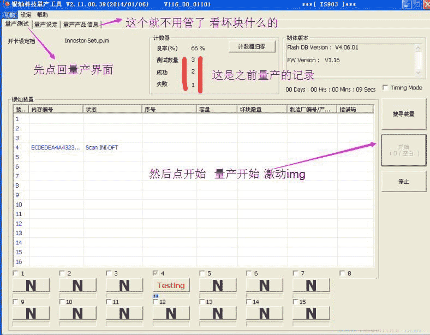Click the 良率 66 % value

[x=198, y=48]
